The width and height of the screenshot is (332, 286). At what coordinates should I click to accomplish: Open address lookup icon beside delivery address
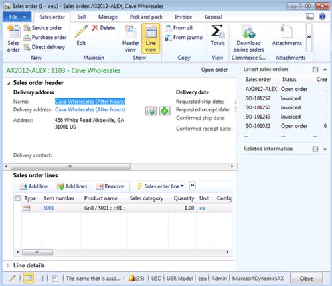[151, 111]
